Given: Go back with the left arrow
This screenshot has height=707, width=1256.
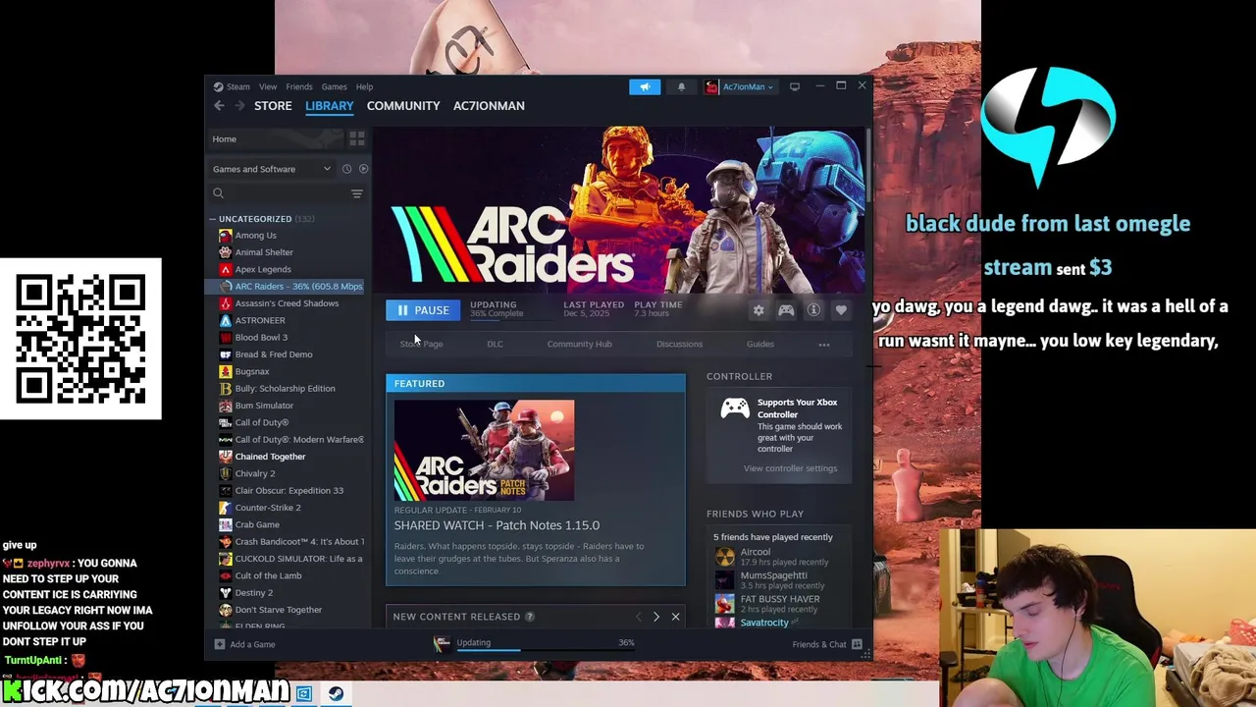Looking at the screenshot, I should tap(219, 105).
